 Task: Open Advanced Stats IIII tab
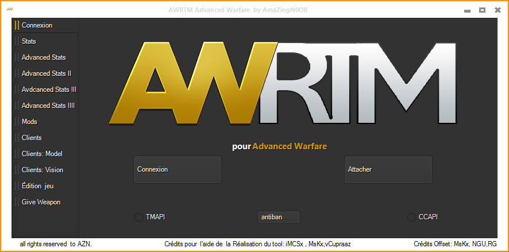(45, 106)
